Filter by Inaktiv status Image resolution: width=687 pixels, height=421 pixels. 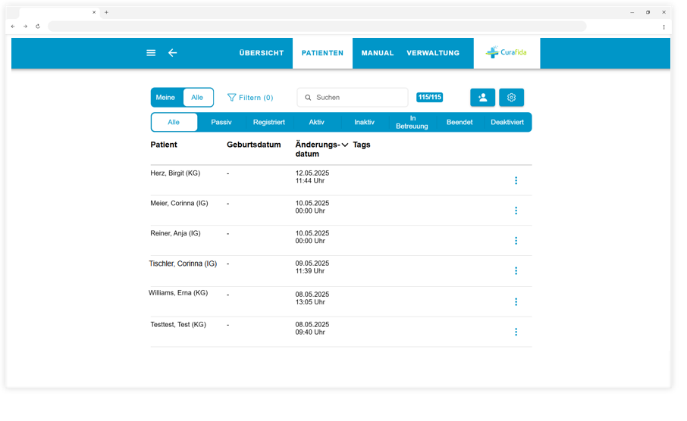(365, 122)
